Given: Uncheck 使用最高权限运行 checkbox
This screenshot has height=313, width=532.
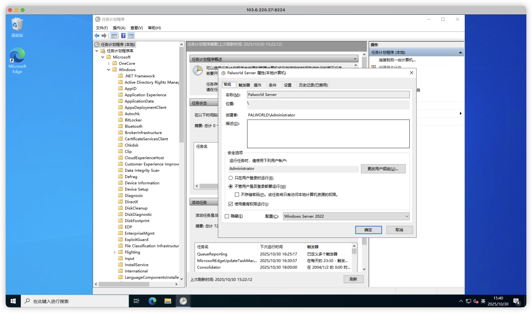Looking at the screenshot, I should point(231,204).
